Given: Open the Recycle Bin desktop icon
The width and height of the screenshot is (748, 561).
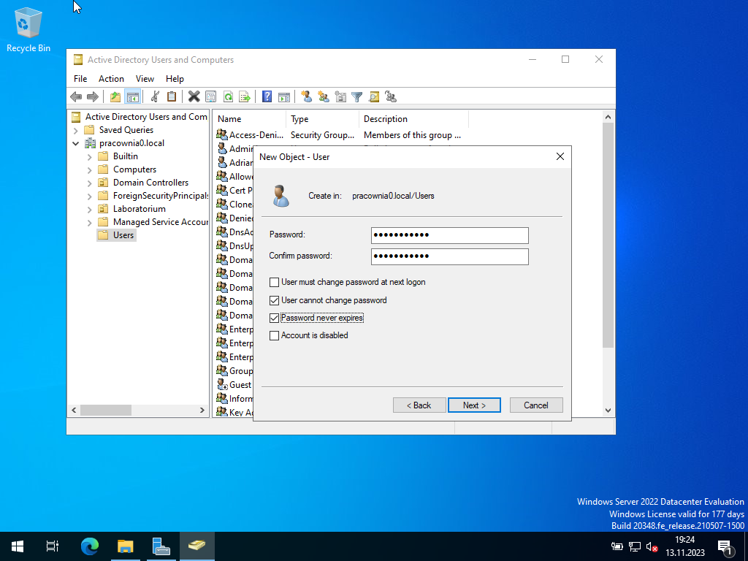Looking at the screenshot, I should 28,30.
